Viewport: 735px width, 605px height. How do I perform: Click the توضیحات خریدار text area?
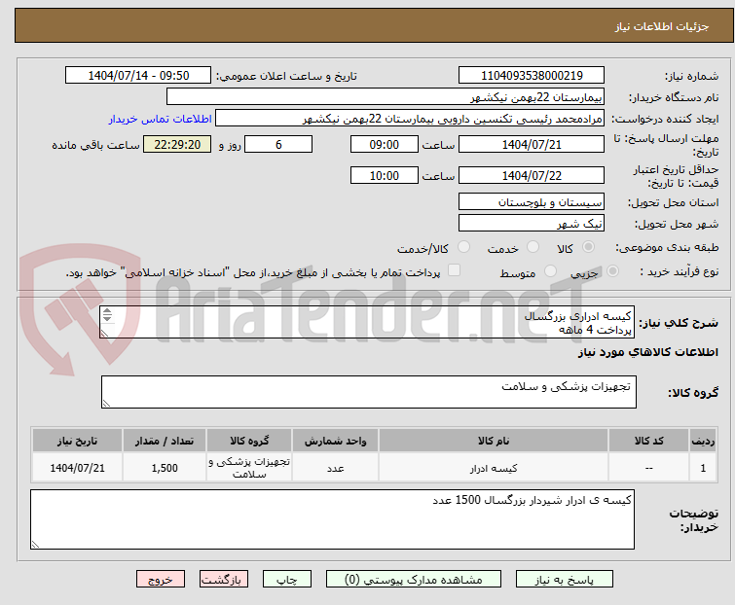(x=332, y=519)
